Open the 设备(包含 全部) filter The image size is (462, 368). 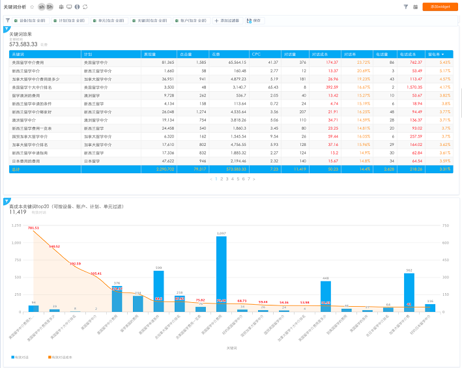point(32,21)
